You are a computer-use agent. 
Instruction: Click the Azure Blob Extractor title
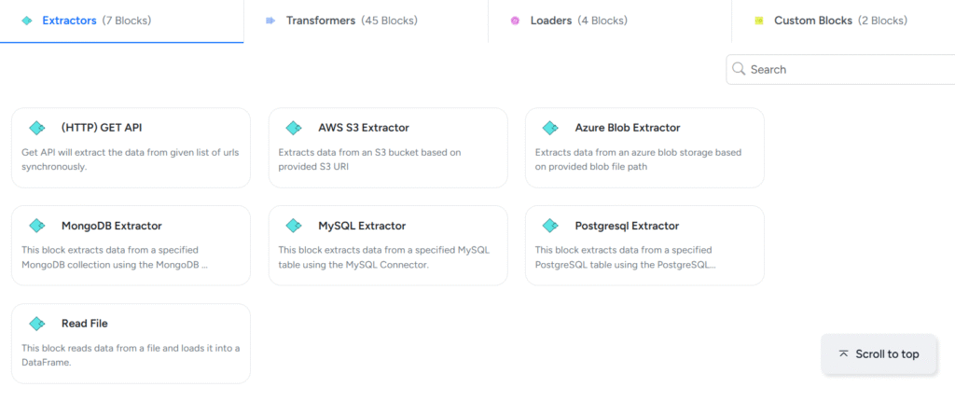[x=627, y=128]
